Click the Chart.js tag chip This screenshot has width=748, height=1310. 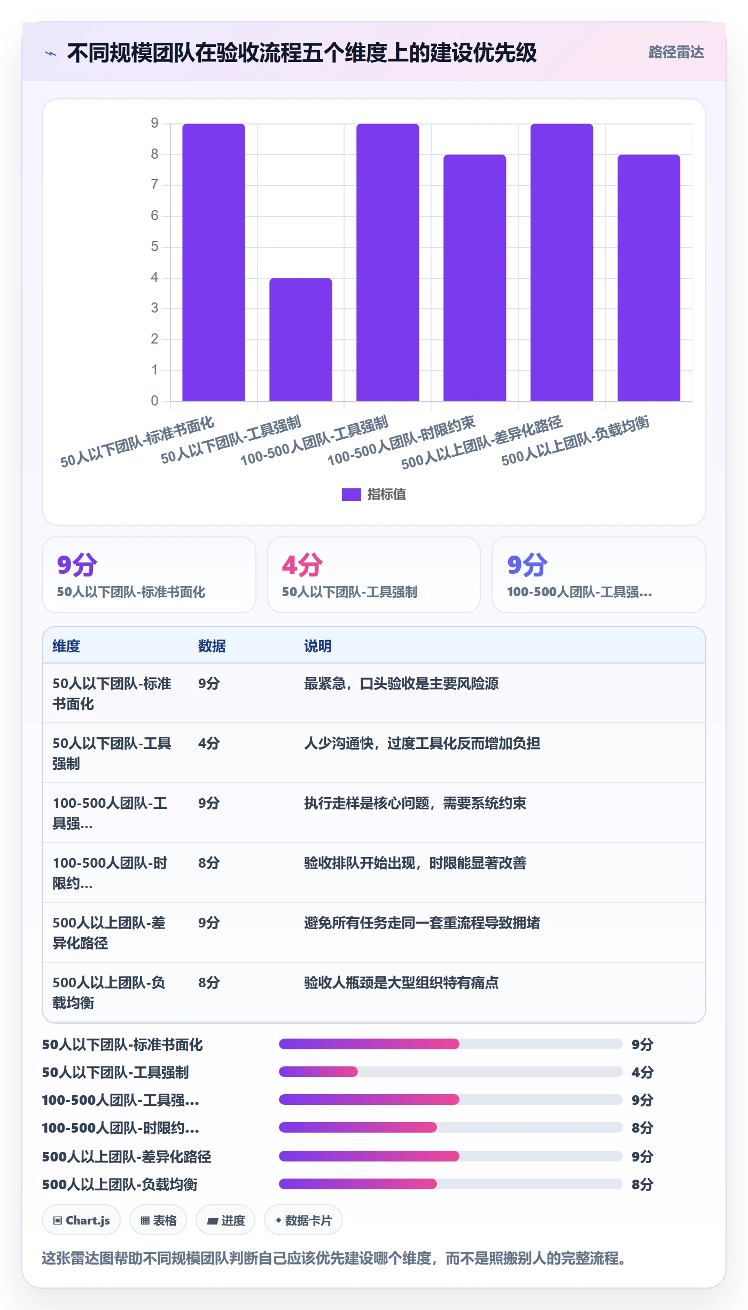tap(81, 1220)
